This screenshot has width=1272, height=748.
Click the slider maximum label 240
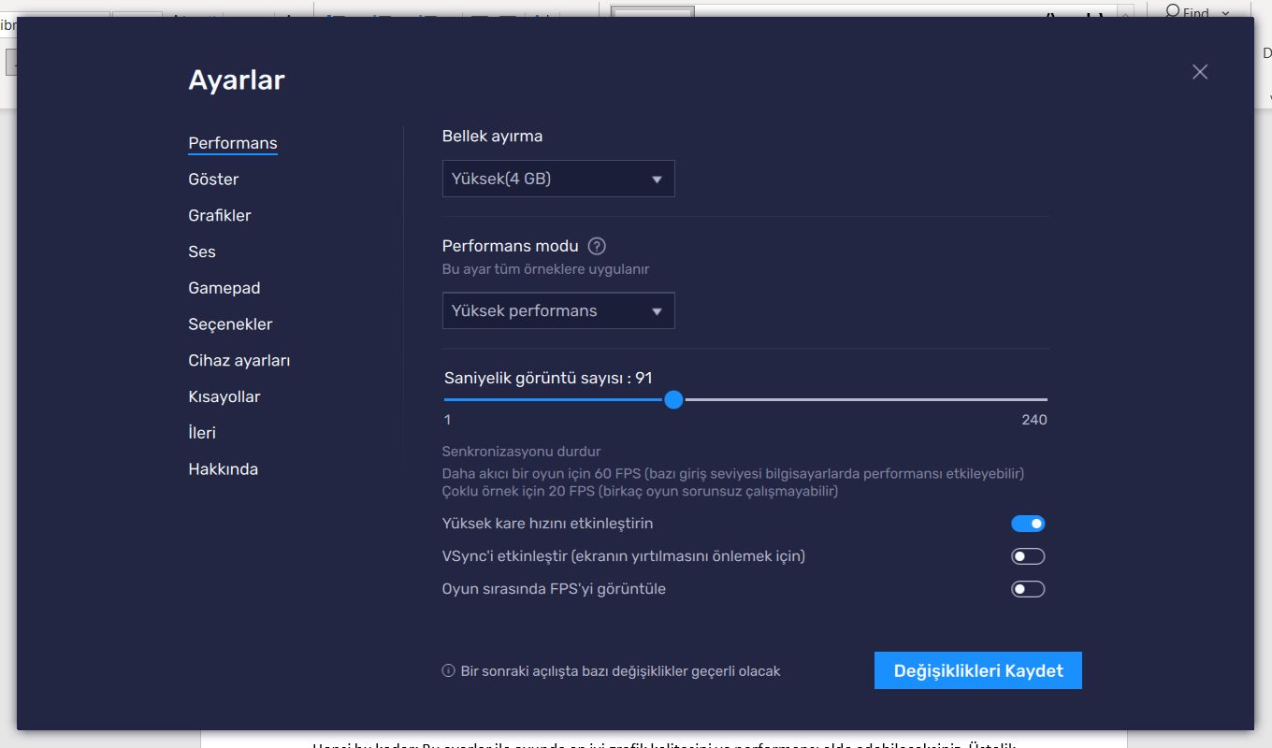[1034, 420]
